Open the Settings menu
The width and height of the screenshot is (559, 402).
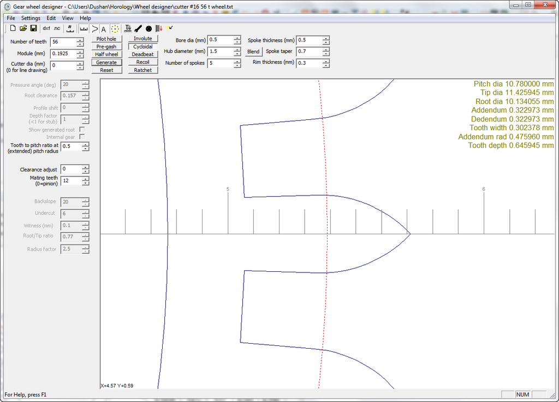[x=31, y=18]
